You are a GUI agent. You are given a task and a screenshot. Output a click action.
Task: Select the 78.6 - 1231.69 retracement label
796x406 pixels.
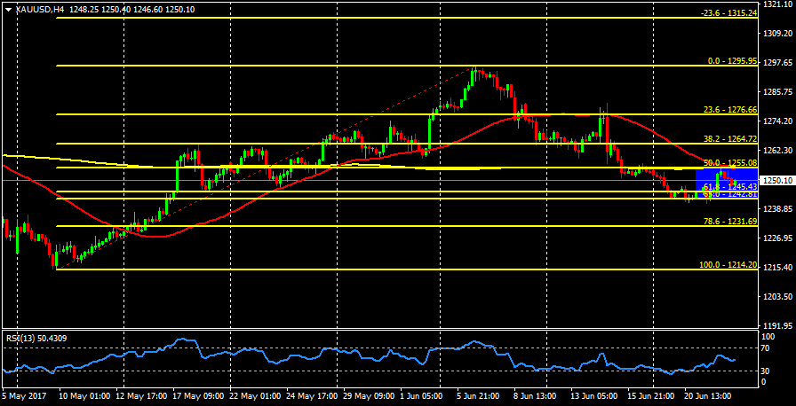728,221
